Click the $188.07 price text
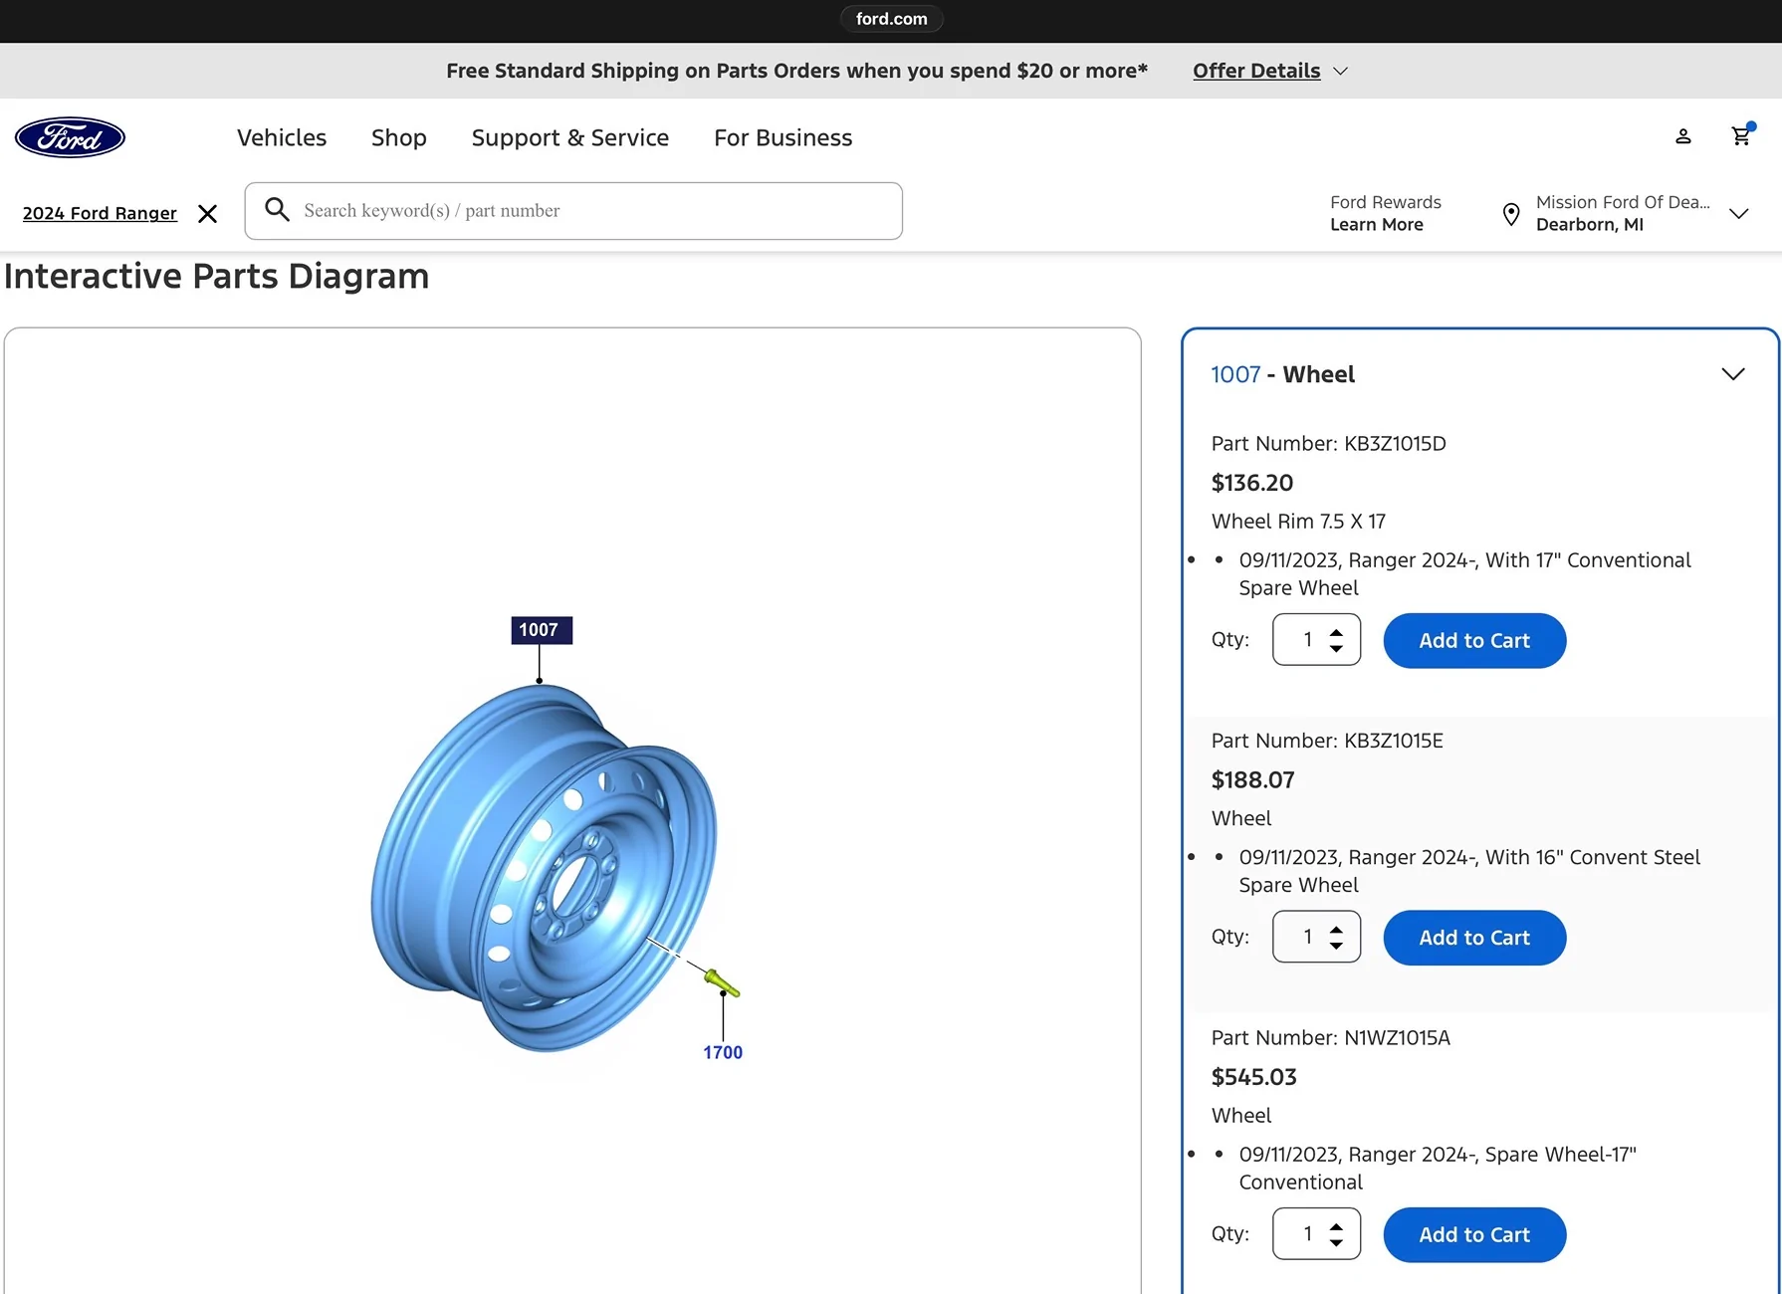 (x=1253, y=780)
